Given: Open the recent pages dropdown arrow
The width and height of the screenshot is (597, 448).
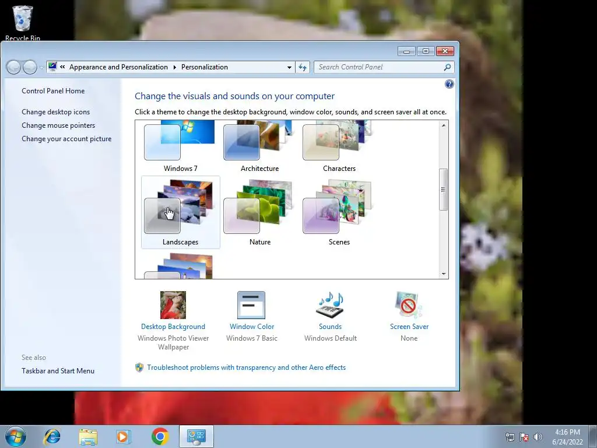Looking at the screenshot, I should [41, 68].
